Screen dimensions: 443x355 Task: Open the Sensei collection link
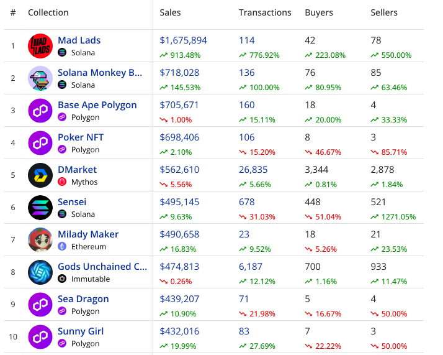72,202
